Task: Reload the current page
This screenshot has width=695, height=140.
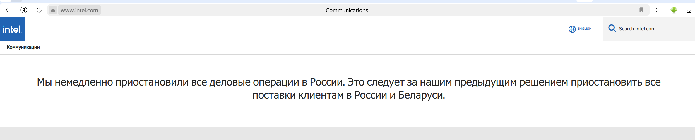Action: pyautogui.click(x=39, y=10)
